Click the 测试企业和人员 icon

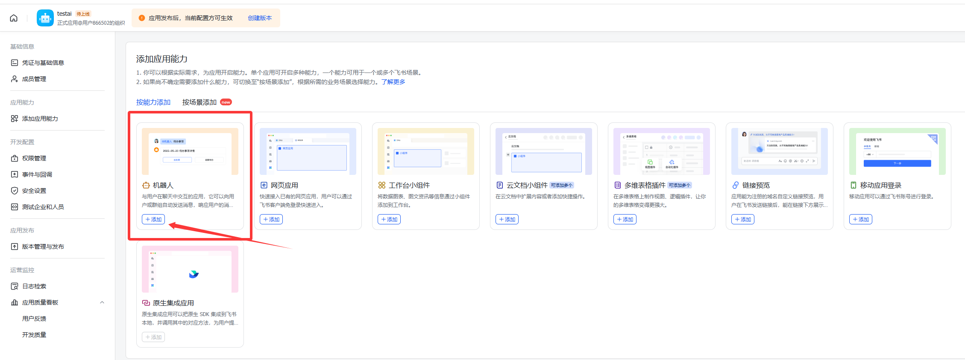pos(15,207)
